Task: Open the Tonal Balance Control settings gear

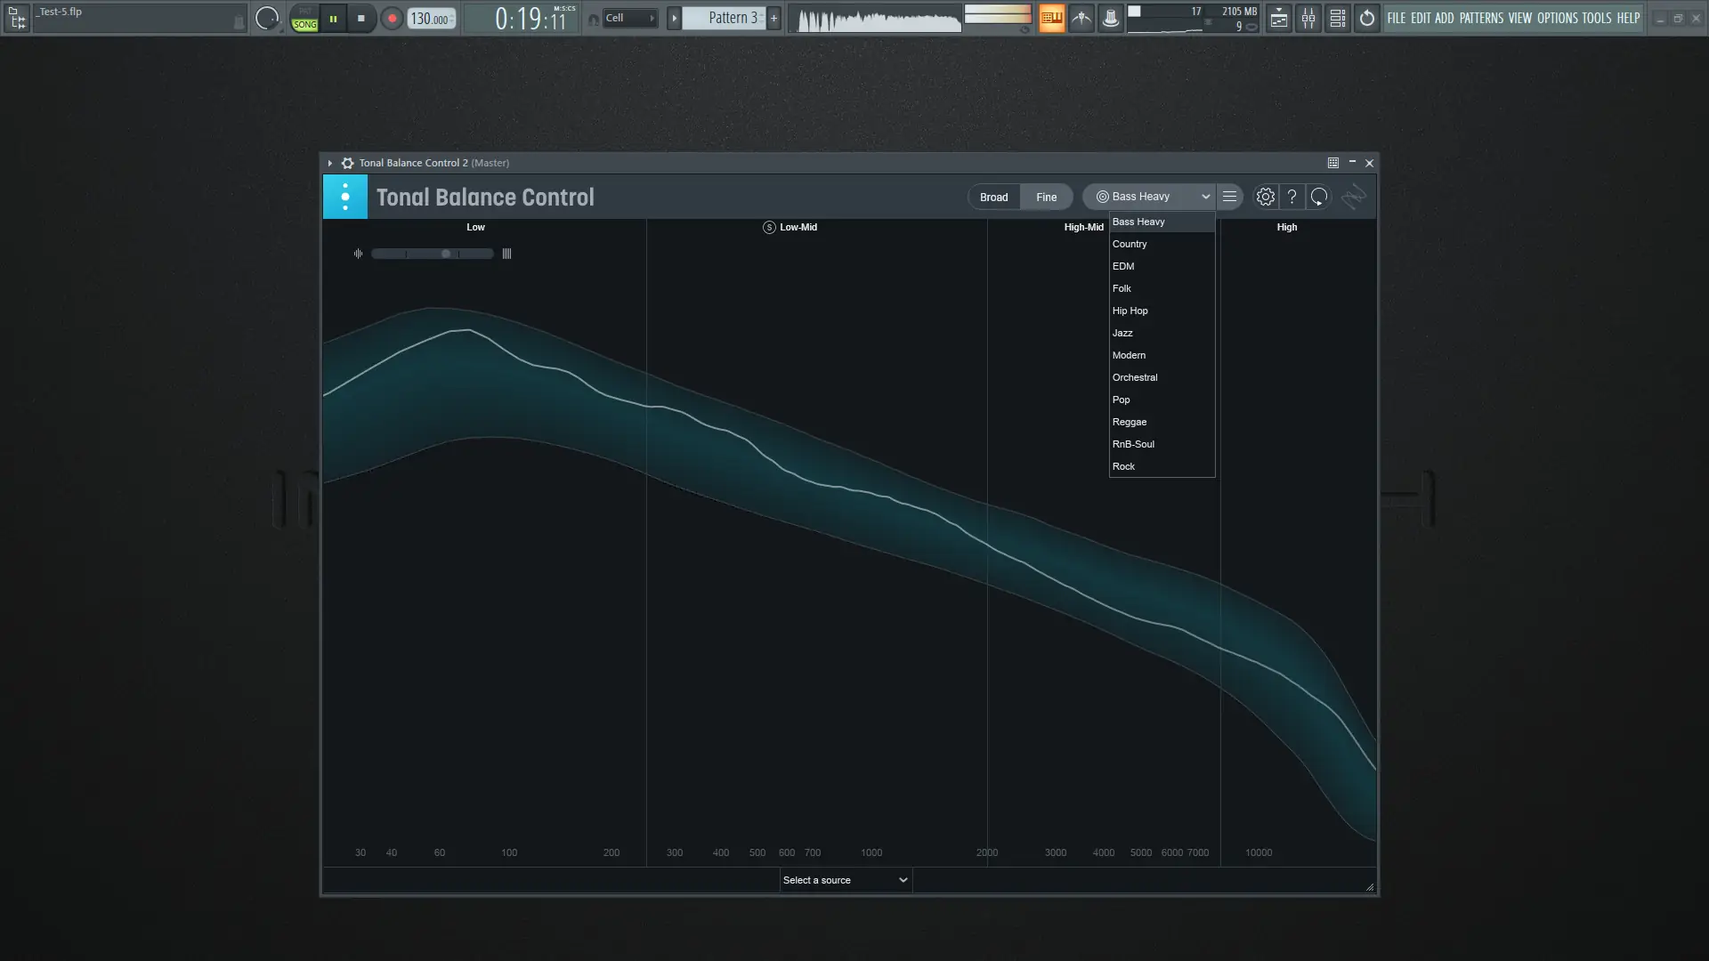Action: pyautogui.click(x=1265, y=197)
